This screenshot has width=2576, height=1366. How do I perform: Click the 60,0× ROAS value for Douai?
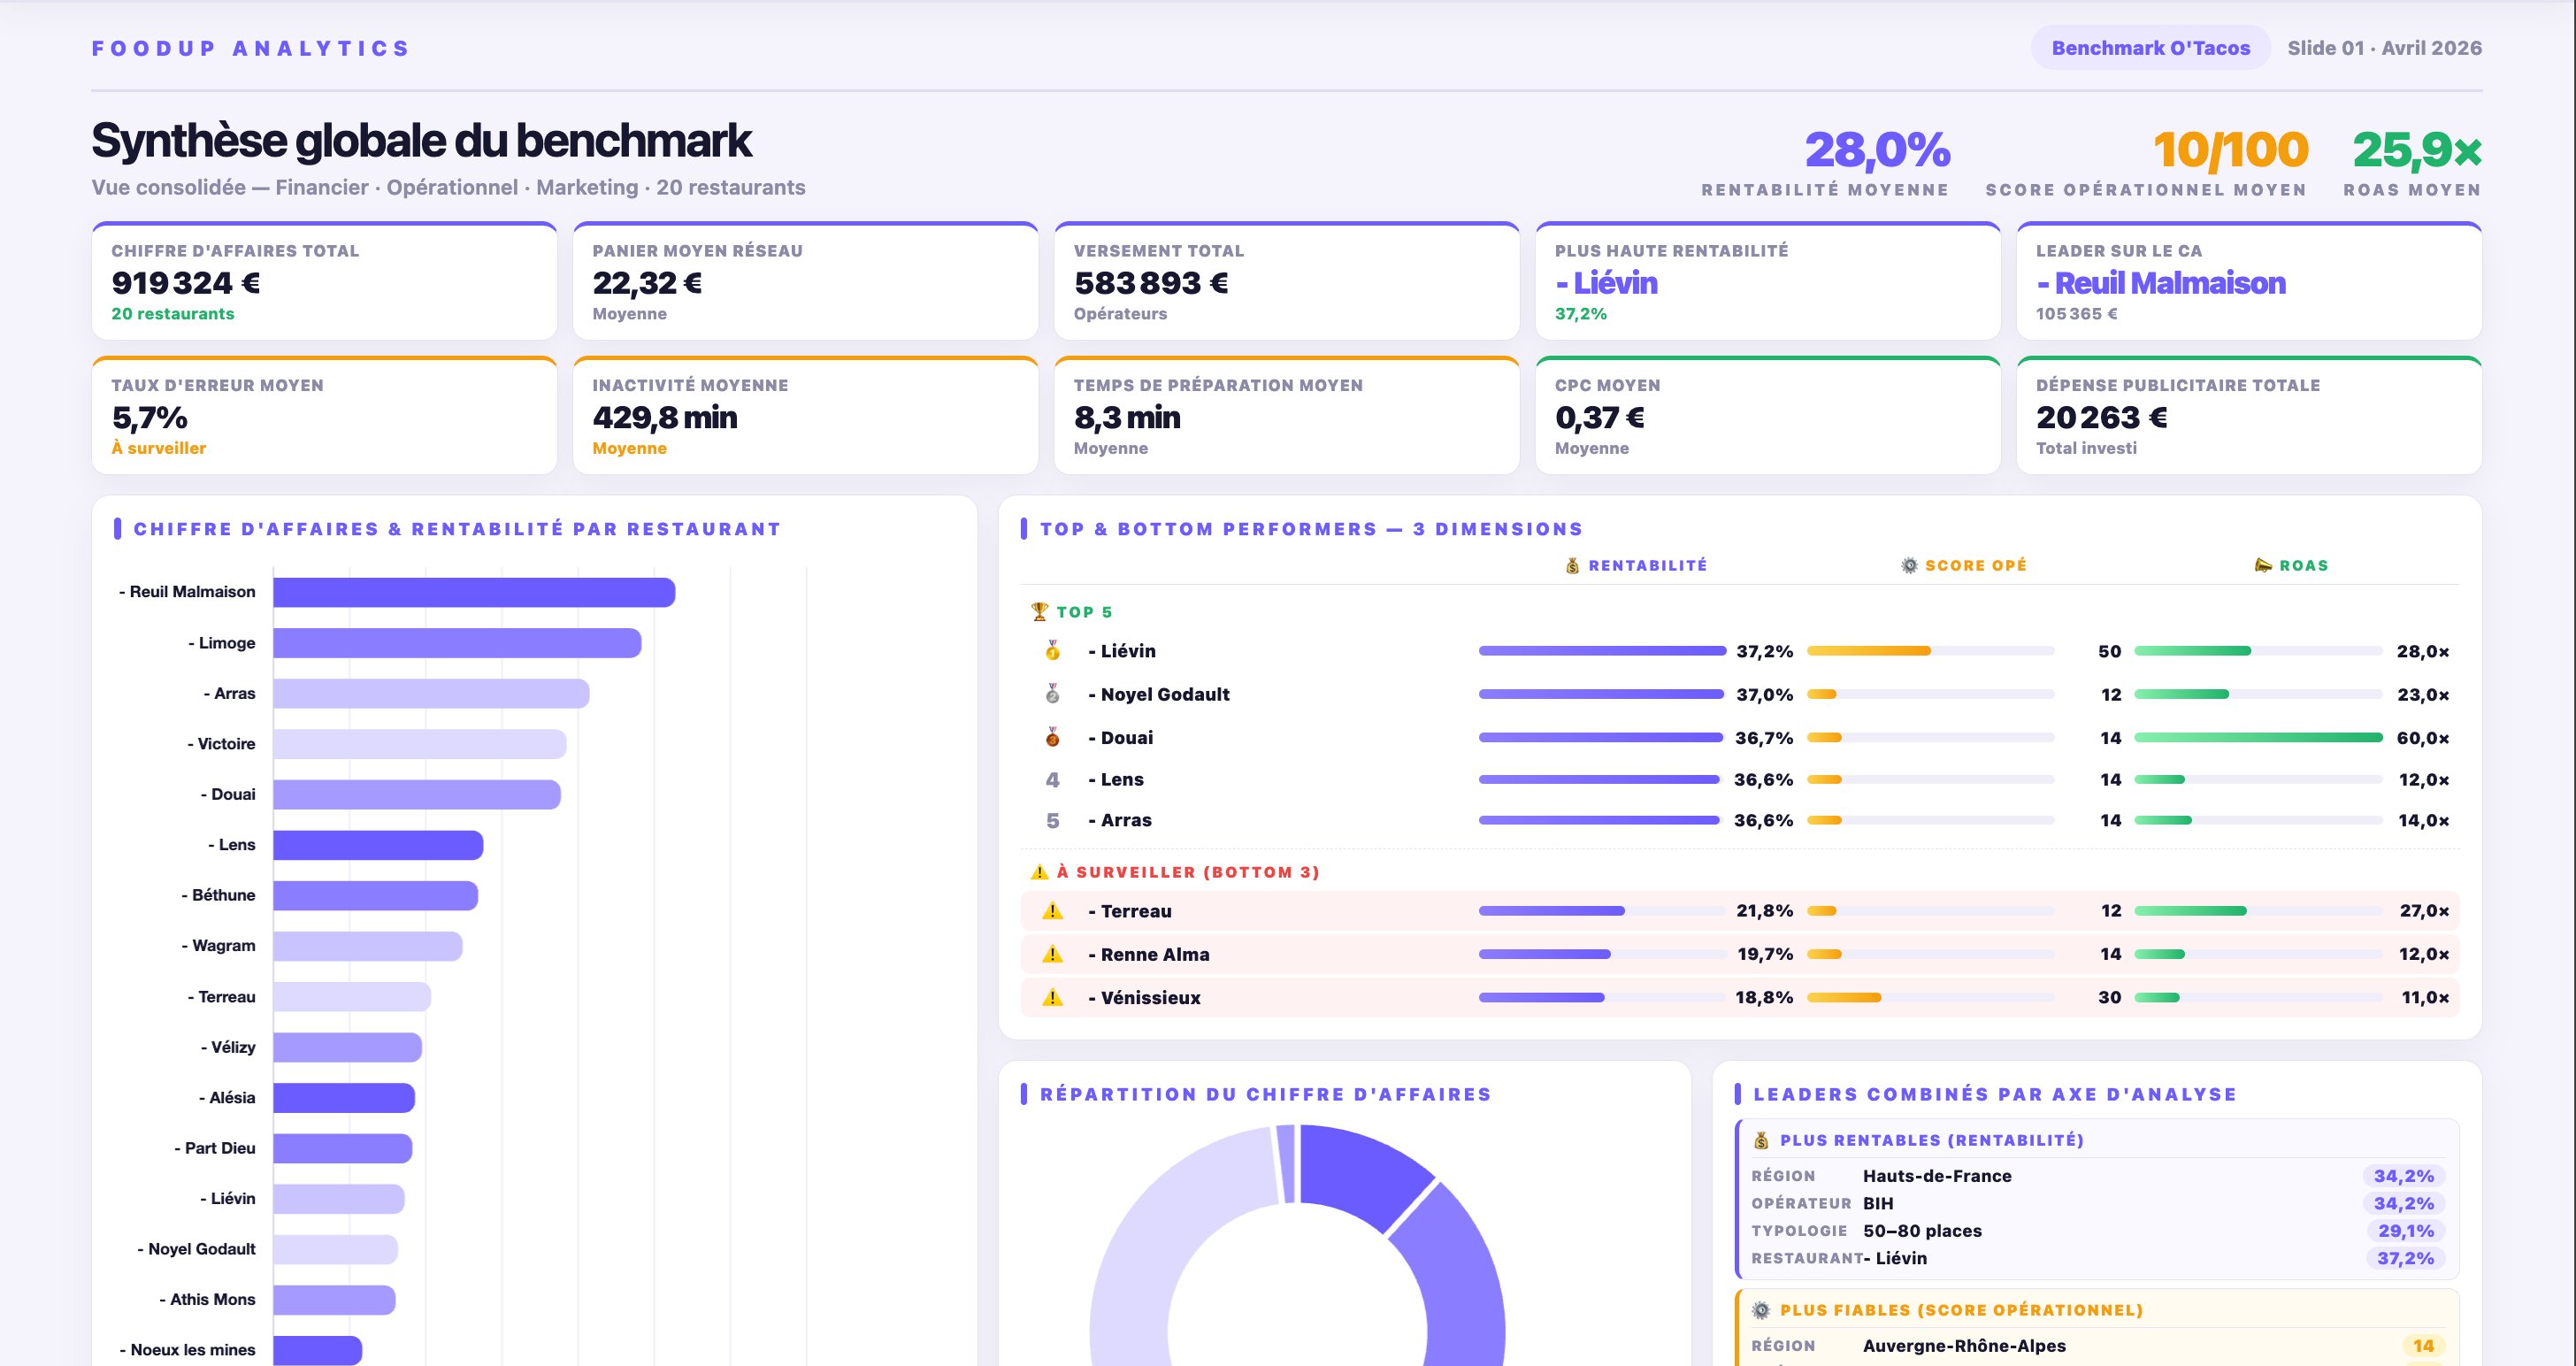tap(2422, 738)
